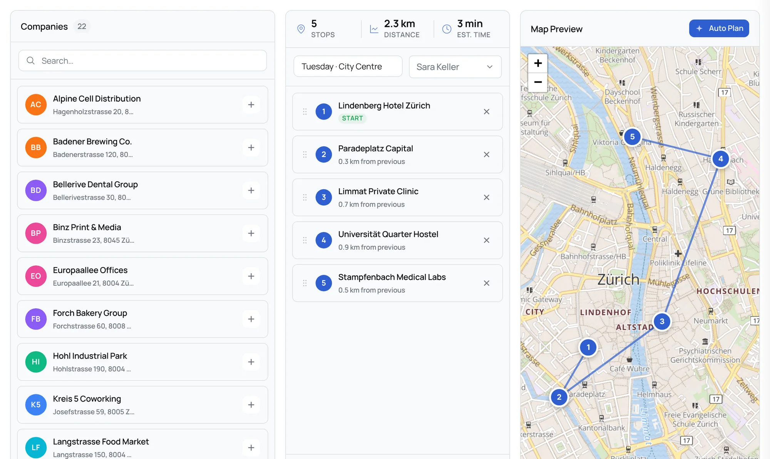Focus the company Search field
The image size is (770, 459).
[x=142, y=61]
